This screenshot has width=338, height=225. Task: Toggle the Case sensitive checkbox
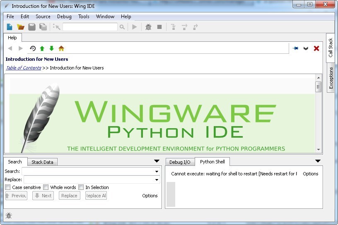[8, 187]
